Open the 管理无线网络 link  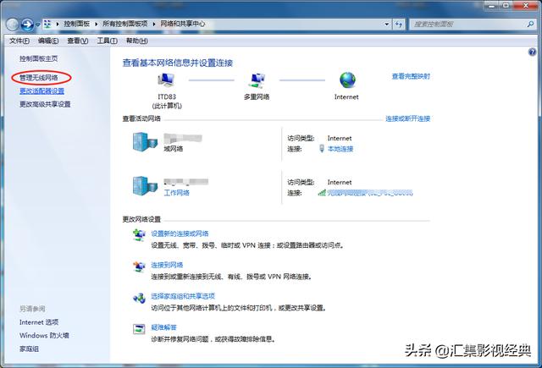[x=40, y=77]
